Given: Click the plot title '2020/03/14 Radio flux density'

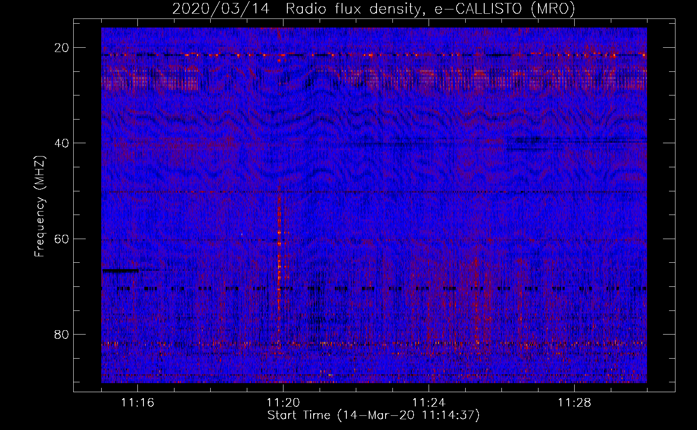Looking at the screenshot, I should click(373, 9).
